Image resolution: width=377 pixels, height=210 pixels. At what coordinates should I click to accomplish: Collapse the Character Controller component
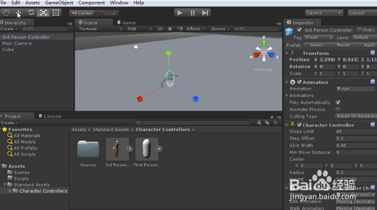pyautogui.click(x=287, y=125)
